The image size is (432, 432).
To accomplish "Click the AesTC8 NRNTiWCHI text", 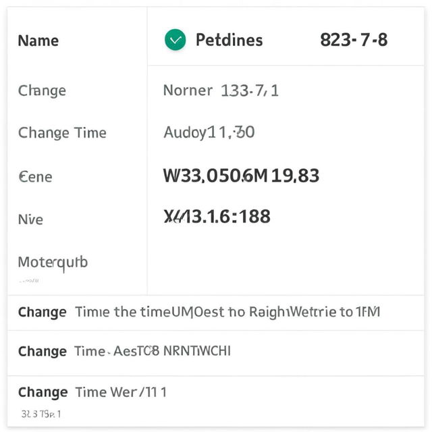I will pyautogui.click(x=172, y=351).
